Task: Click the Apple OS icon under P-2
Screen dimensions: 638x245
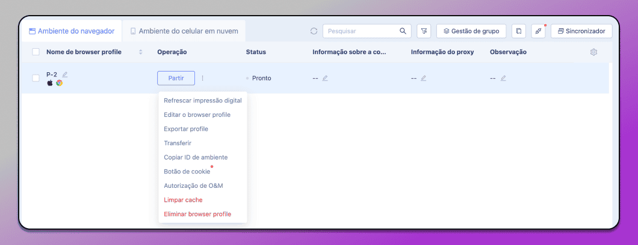Action: pos(50,82)
